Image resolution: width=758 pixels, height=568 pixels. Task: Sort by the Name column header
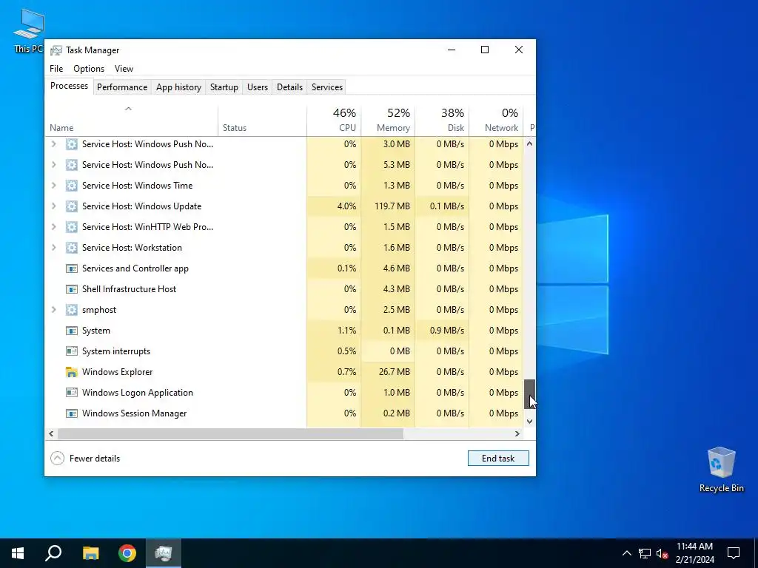pos(132,121)
